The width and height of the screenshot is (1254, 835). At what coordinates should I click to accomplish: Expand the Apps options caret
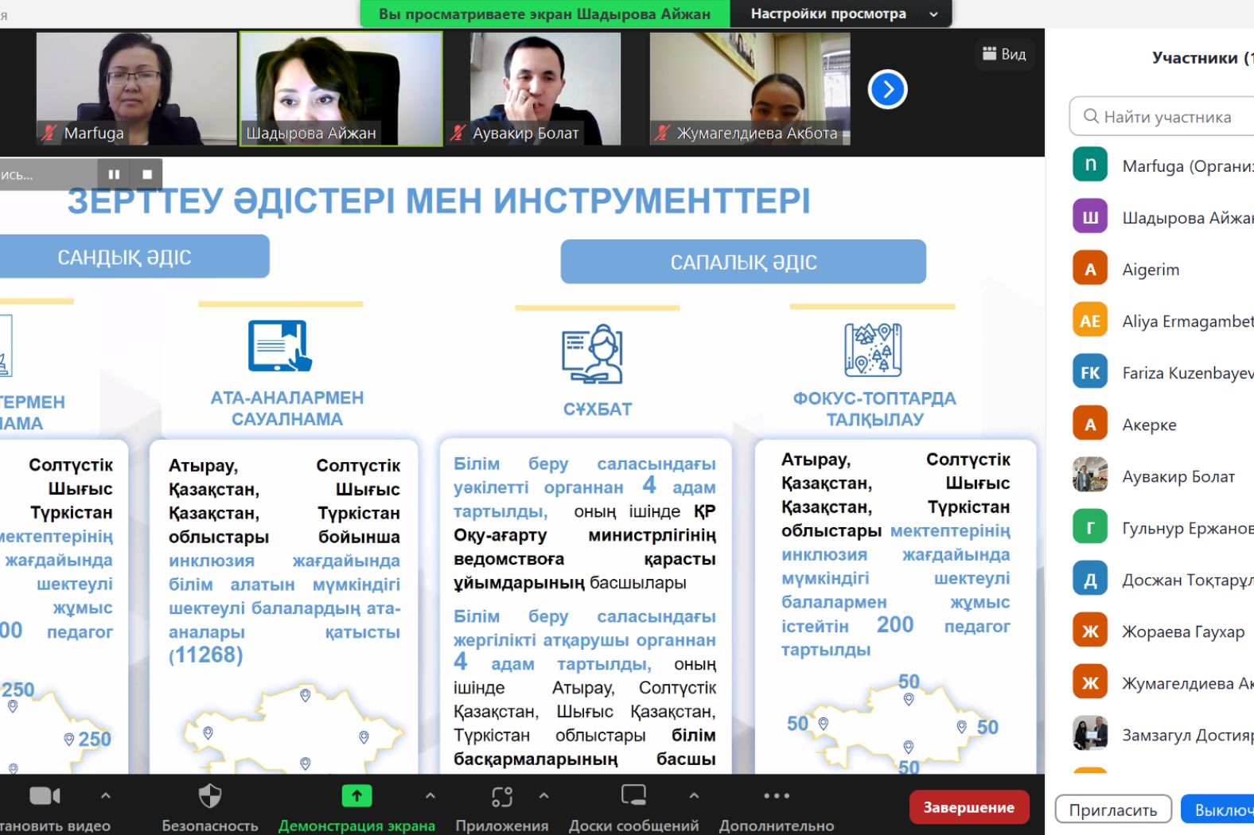pyautogui.click(x=544, y=795)
